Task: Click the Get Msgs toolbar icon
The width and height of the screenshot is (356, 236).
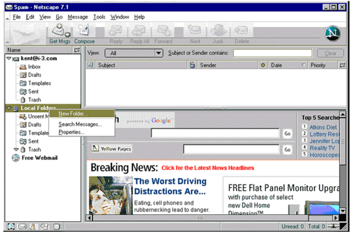Action: pyautogui.click(x=60, y=30)
